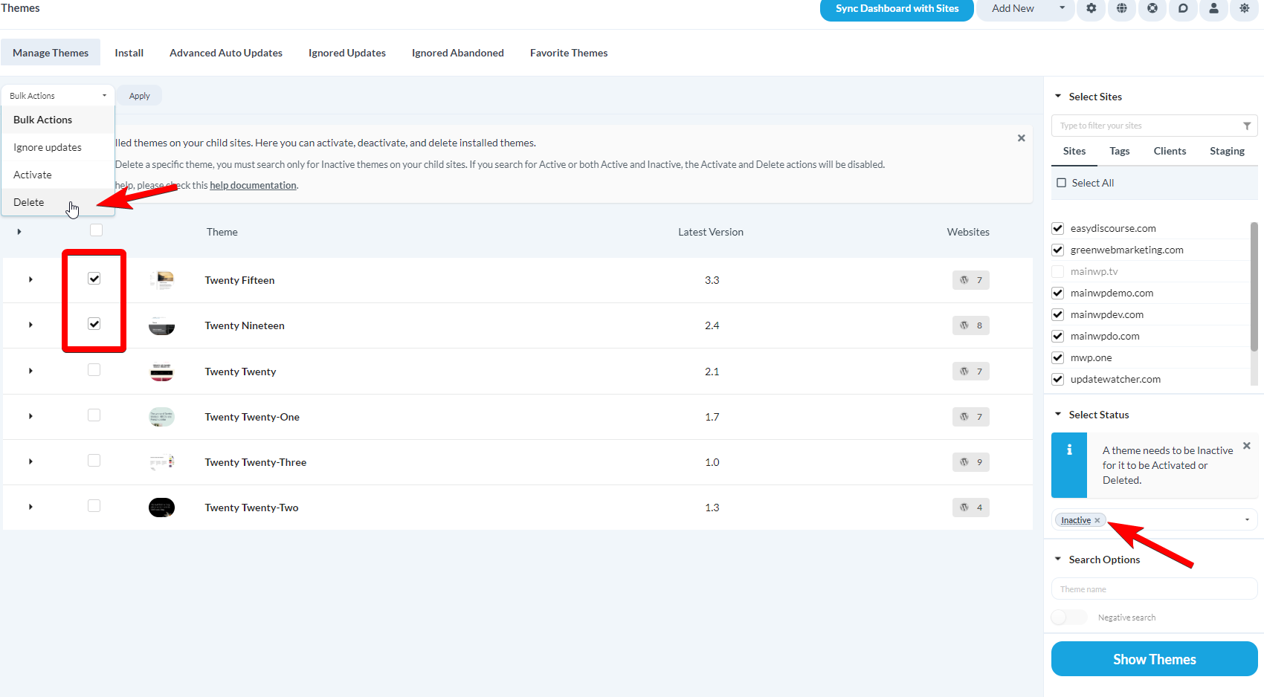Uncheck the Twenty Nineteen theme checkbox
1264x697 pixels.
94,324
